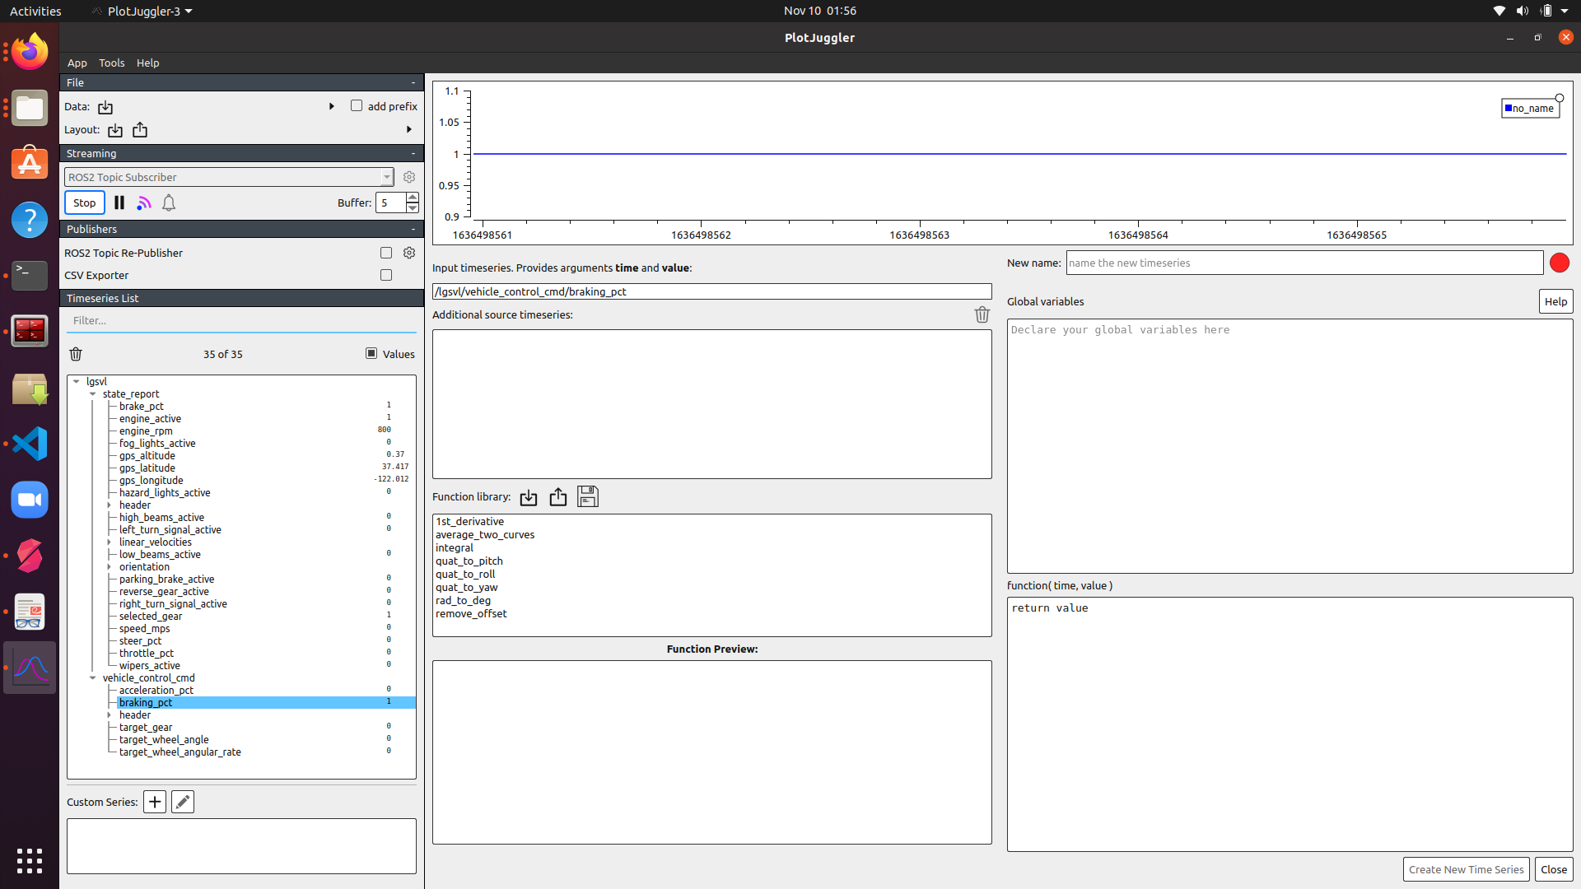Open Visual Studio Code from the dock
This screenshot has height=889, width=1581.
[30, 444]
